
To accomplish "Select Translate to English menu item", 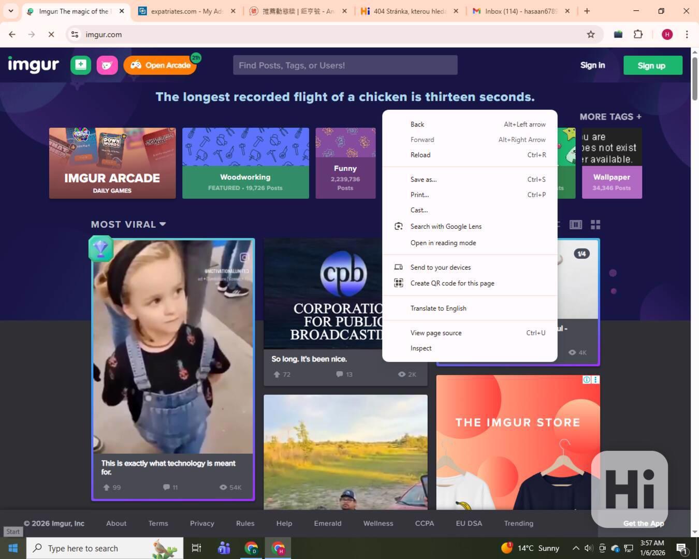I will (x=438, y=308).
